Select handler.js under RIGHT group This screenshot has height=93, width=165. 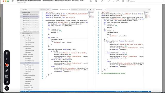(30, 31)
